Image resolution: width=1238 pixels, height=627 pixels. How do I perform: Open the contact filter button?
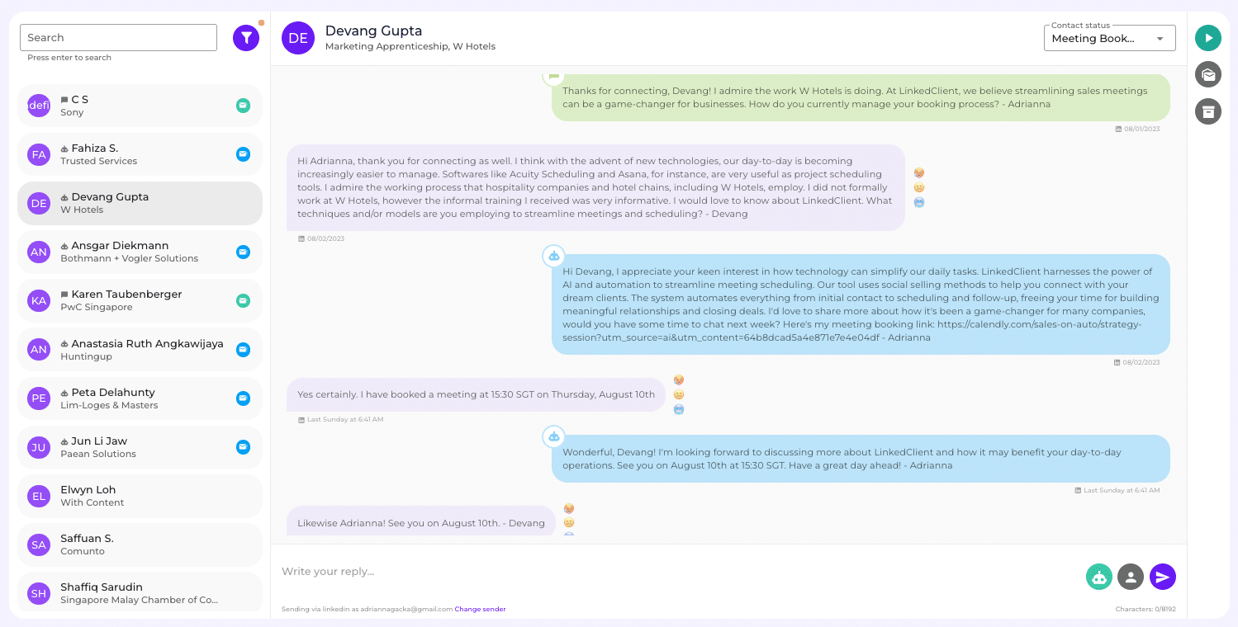pyautogui.click(x=246, y=38)
